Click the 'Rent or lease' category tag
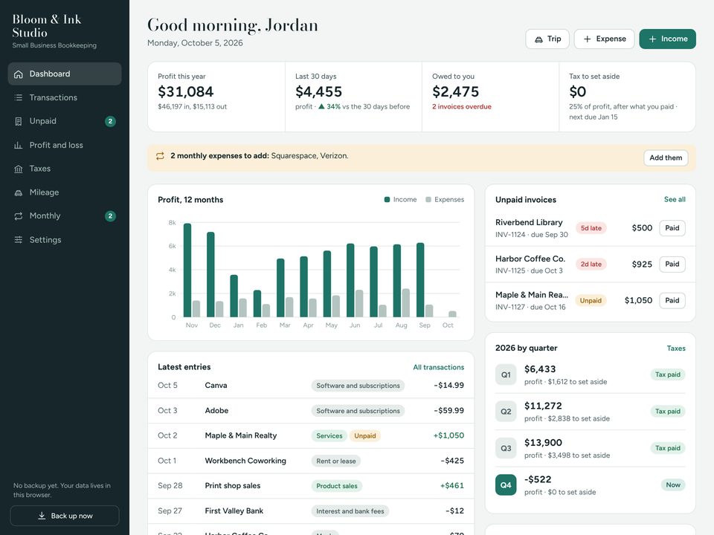Screen dimensions: 714x535 tap(336, 461)
